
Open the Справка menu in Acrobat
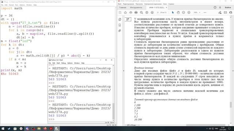171,4
